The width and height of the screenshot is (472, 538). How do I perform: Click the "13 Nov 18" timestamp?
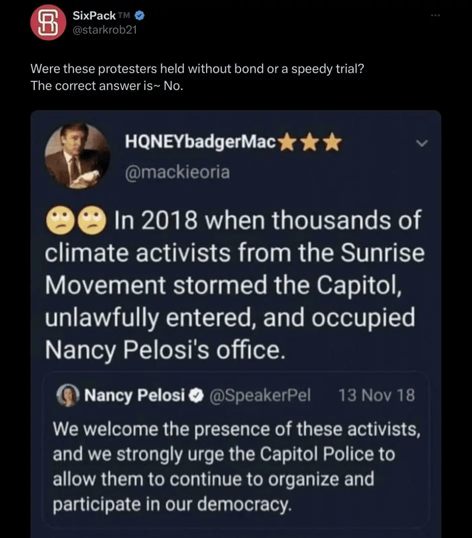click(376, 396)
